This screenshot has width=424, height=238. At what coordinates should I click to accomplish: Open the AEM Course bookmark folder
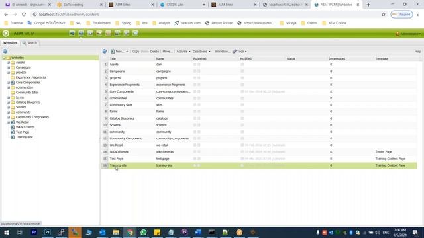(334, 23)
